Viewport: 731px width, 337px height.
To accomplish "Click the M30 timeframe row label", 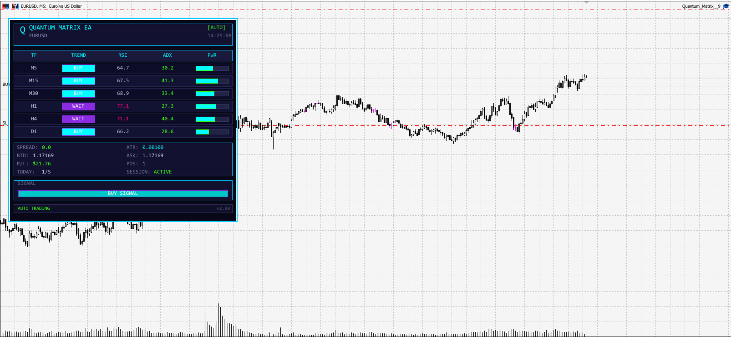I will [34, 94].
